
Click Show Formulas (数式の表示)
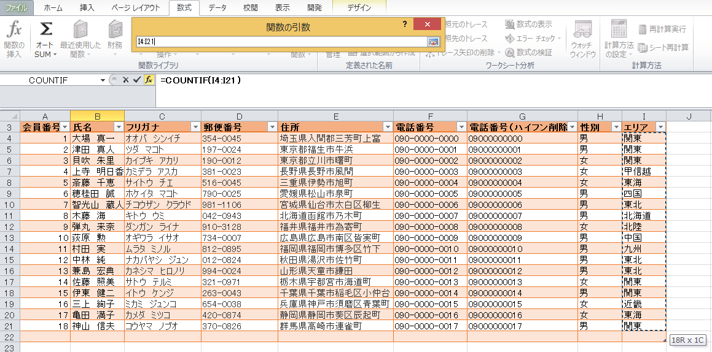(x=529, y=24)
